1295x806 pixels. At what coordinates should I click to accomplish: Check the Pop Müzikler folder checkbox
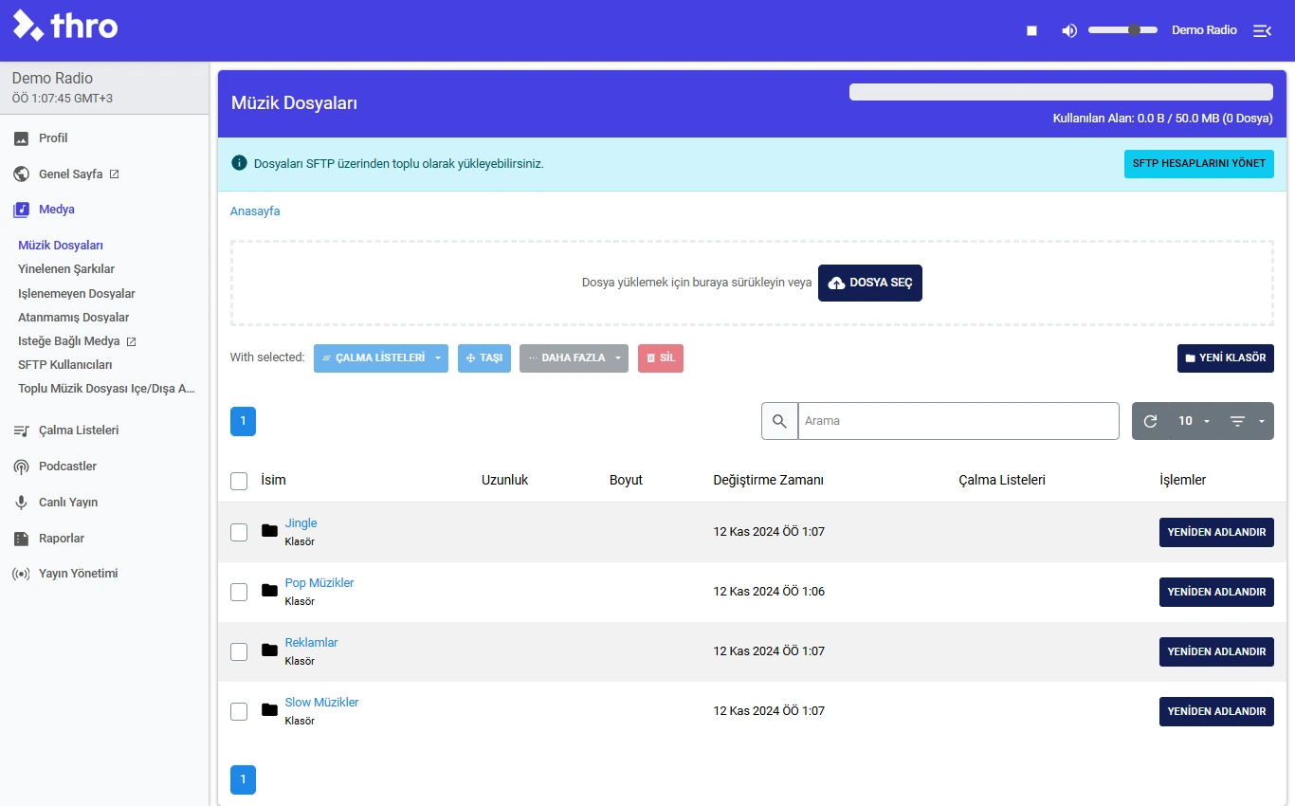tap(239, 592)
